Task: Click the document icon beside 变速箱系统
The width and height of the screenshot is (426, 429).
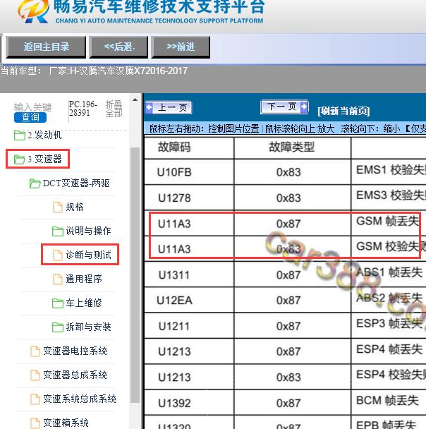Action: tap(35, 423)
